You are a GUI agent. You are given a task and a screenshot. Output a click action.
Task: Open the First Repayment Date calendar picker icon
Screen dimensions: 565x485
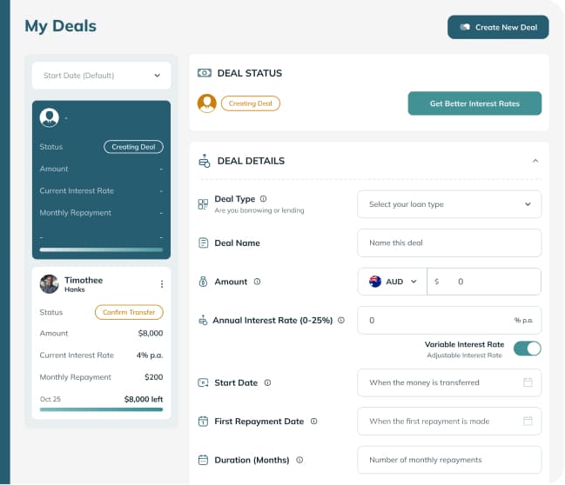coord(528,421)
